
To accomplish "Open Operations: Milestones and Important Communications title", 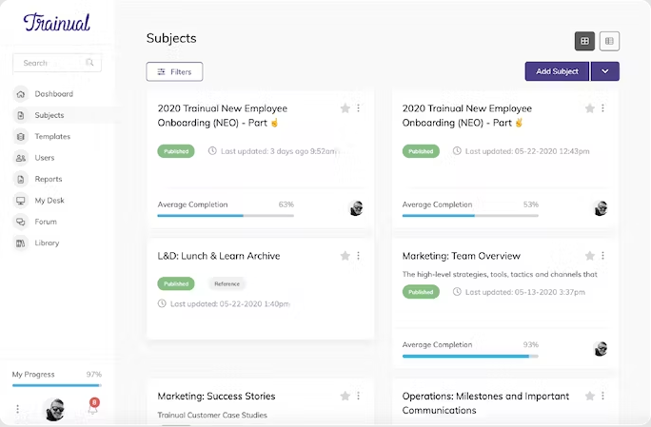I will pos(485,403).
